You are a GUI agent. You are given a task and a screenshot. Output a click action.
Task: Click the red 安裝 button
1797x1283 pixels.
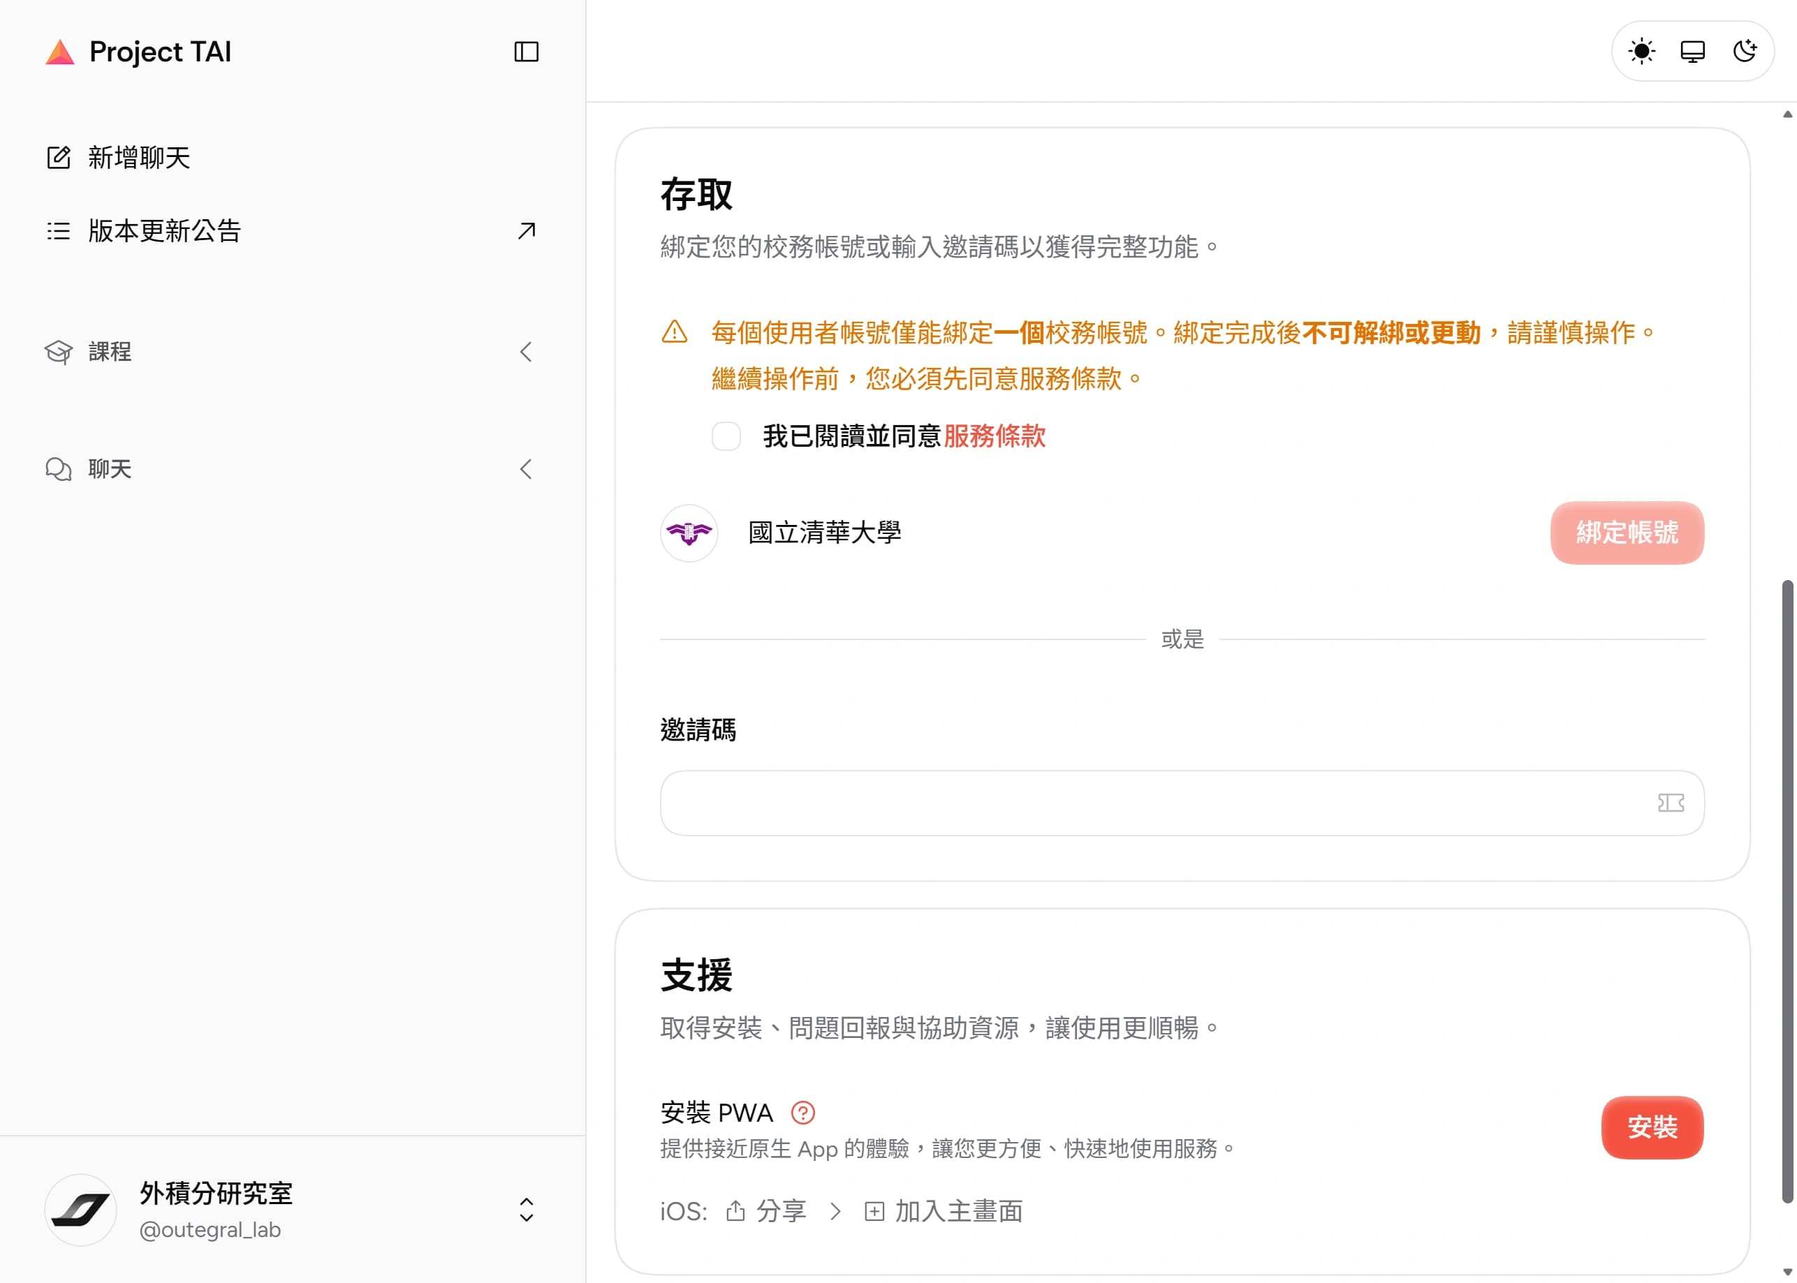pyautogui.click(x=1652, y=1127)
